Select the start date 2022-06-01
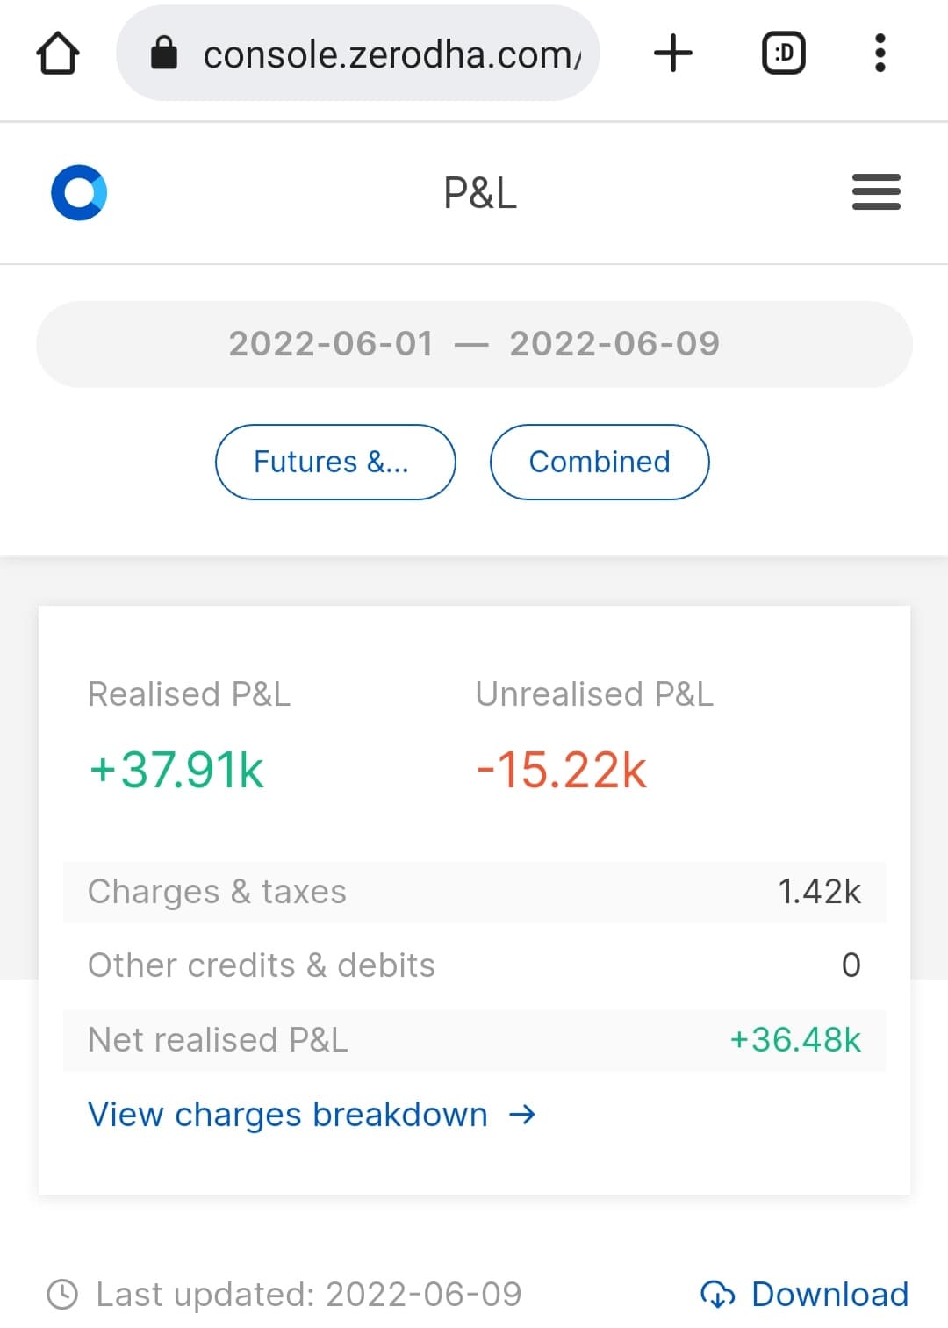The image size is (948, 1328). click(331, 344)
